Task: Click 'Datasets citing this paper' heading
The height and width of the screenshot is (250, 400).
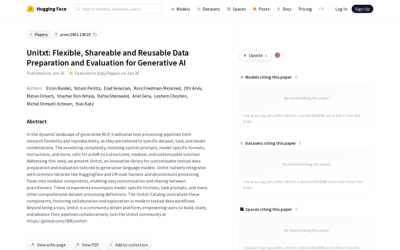Action: 271,143
